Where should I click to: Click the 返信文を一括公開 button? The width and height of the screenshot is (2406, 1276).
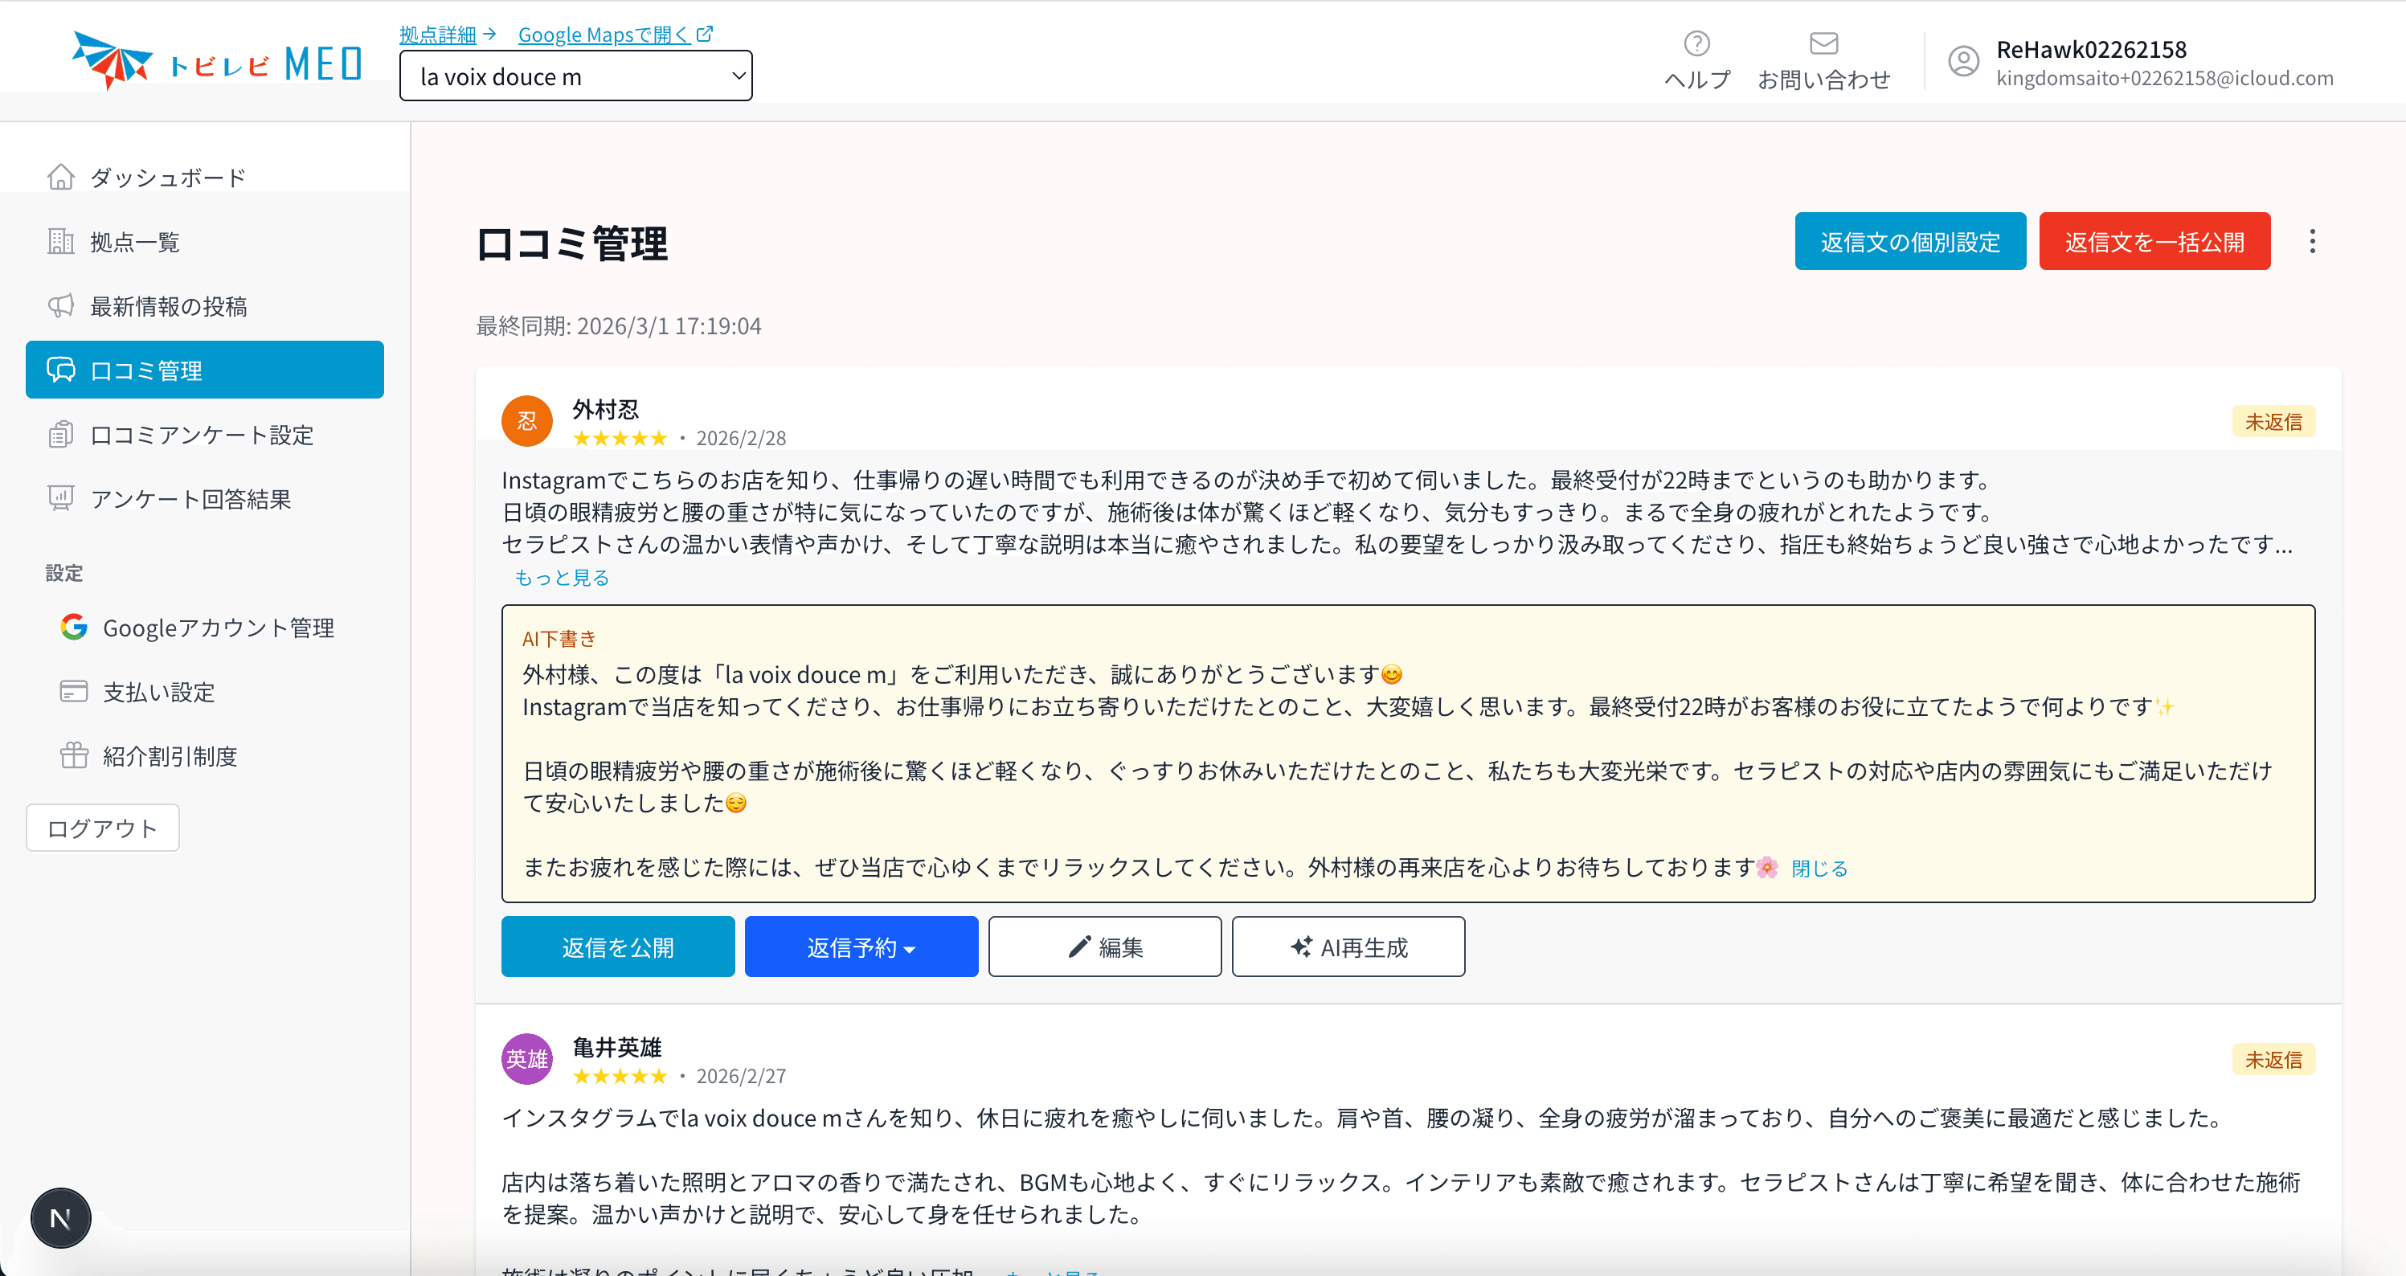pyautogui.click(x=2154, y=241)
